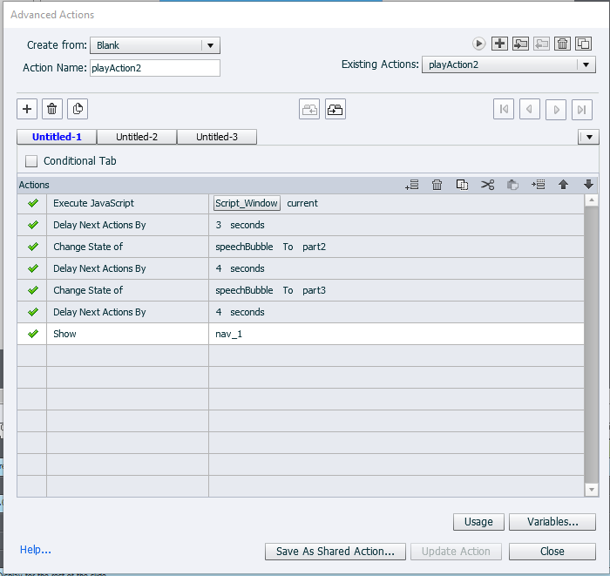Expand the Existing Actions dropdown

pyautogui.click(x=508, y=64)
